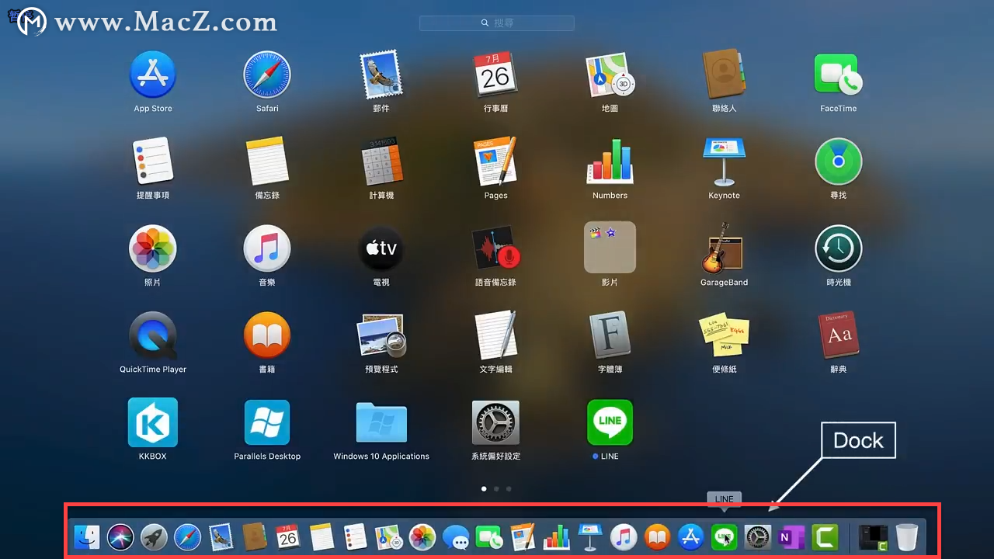Open 書籍 in the Launchpad grid
Viewport: 994px width, 559px height.
[267, 335]
